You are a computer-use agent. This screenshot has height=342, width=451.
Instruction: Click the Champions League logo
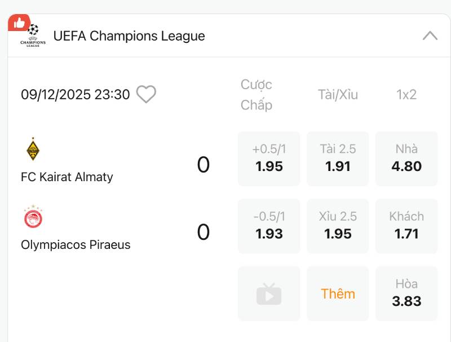tap(33, 36)
